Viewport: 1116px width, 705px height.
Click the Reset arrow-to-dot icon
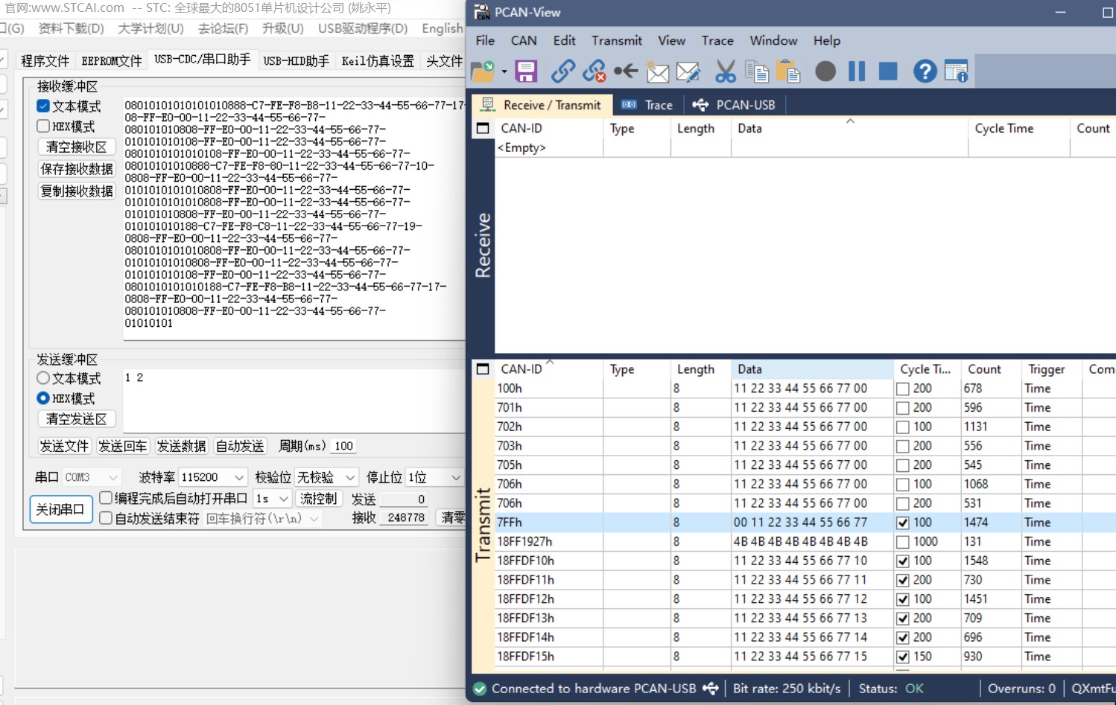[x=626, y=71]
